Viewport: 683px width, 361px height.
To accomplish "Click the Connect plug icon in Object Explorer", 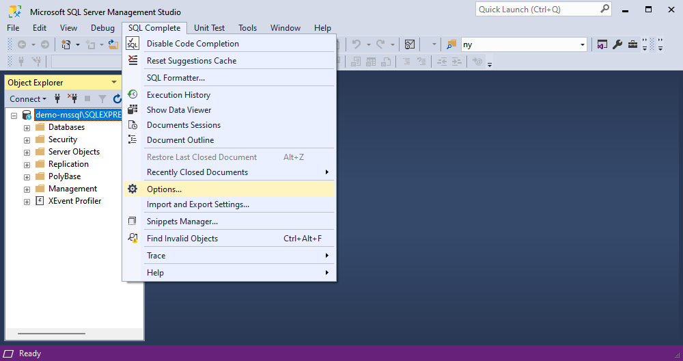I will [x=57, y=99].
